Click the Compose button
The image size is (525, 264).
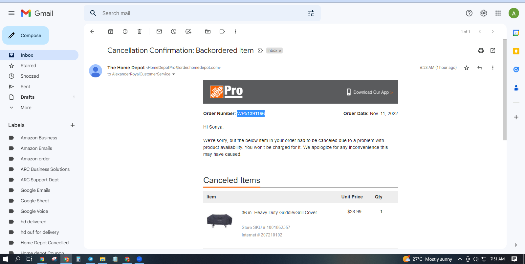26,35
